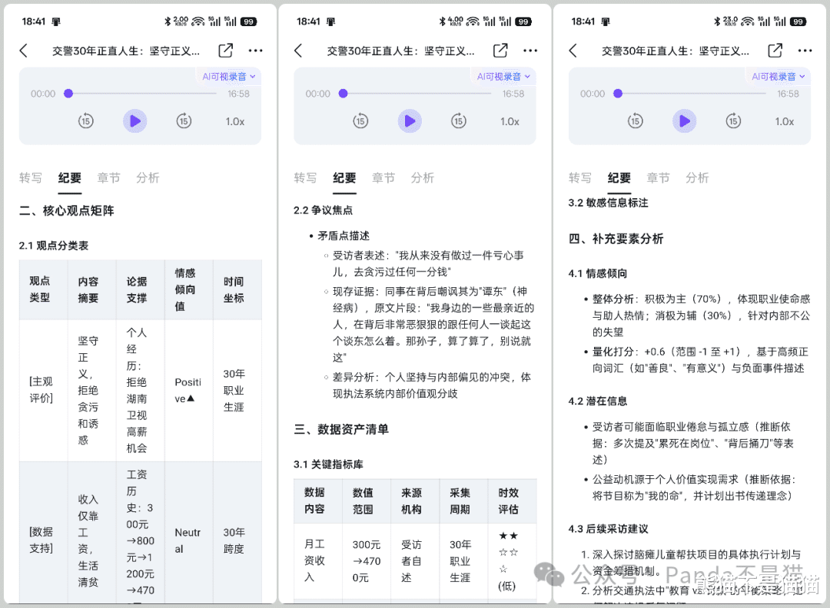Switch to 转写 tab in middle phone
Image resolution: width=830 pixels, height=608 pixels.
(x=305, y=177)
